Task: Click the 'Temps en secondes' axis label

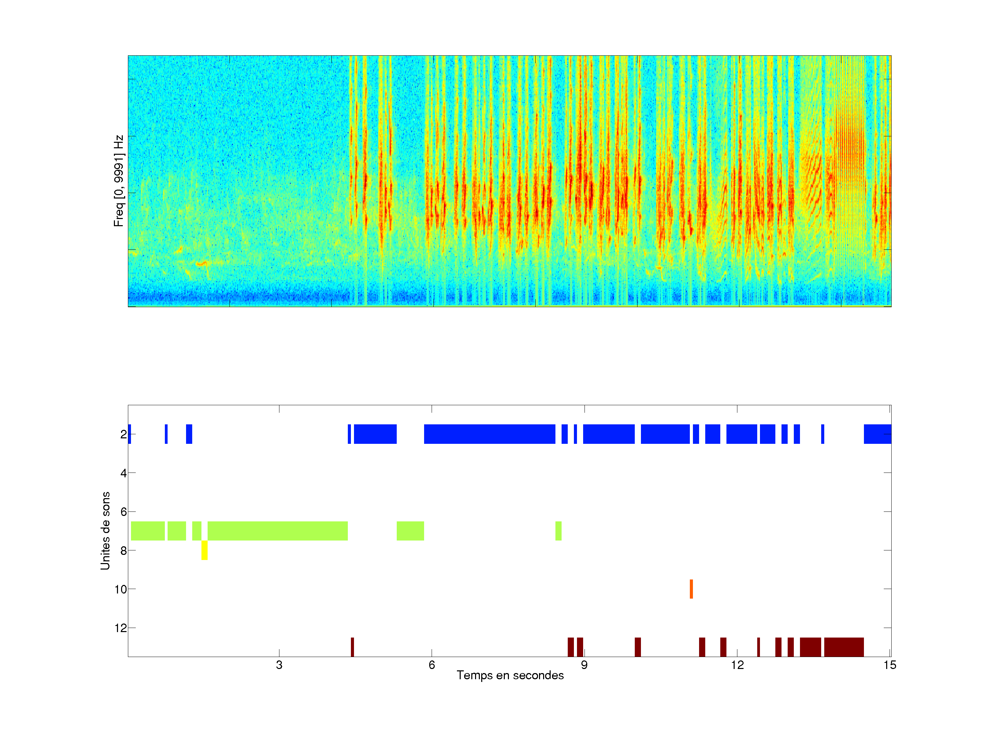Action: point(510,675)
